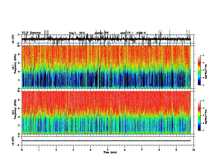This screenshot has width=218, height=168.
Task: Click the "station=ITK" header label
Action: tap(102, 33)
